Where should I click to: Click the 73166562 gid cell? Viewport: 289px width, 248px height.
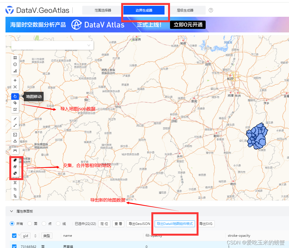click(x=29, y=246)
